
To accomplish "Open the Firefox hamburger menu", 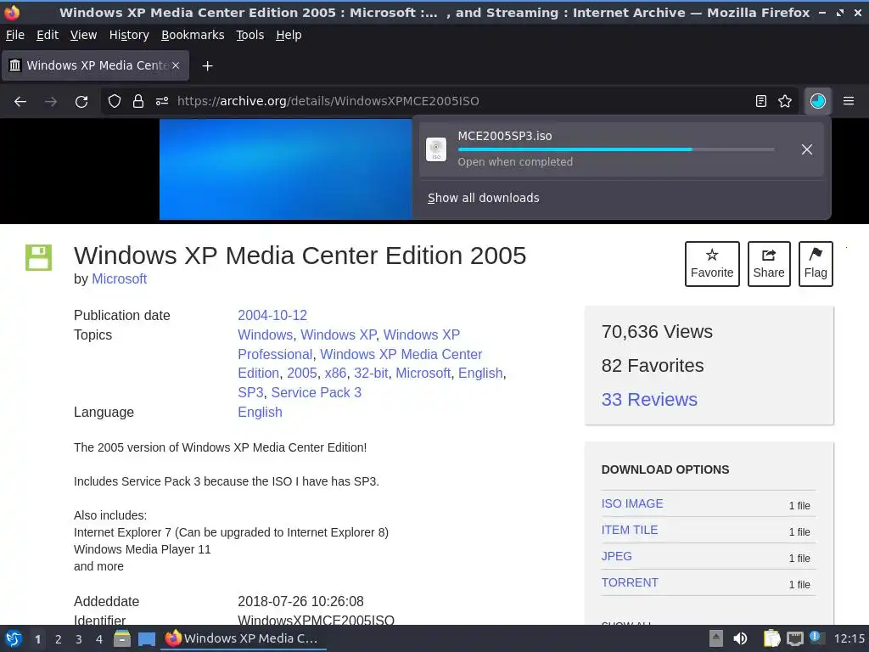I will (x=849, y=101).
